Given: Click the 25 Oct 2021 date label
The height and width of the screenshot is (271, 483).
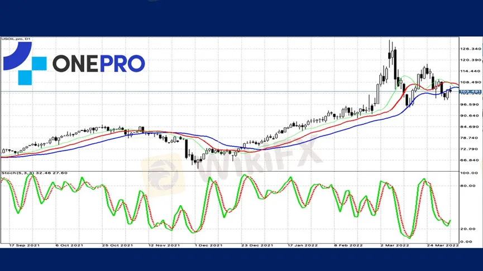Looking at the screenshot, I should tap(117, 245).
